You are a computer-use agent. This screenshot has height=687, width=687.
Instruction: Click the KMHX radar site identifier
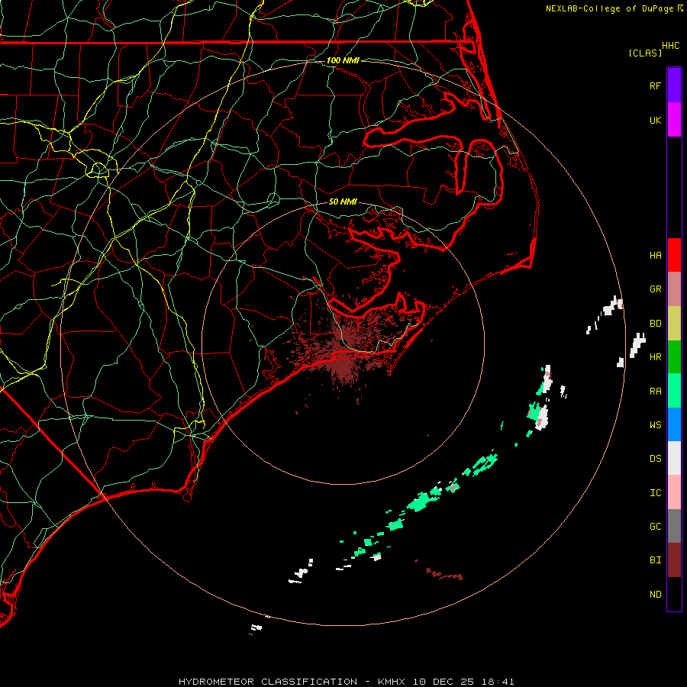click(x=392, y=682)
